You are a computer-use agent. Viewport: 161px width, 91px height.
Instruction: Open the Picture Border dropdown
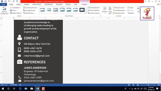94,8
